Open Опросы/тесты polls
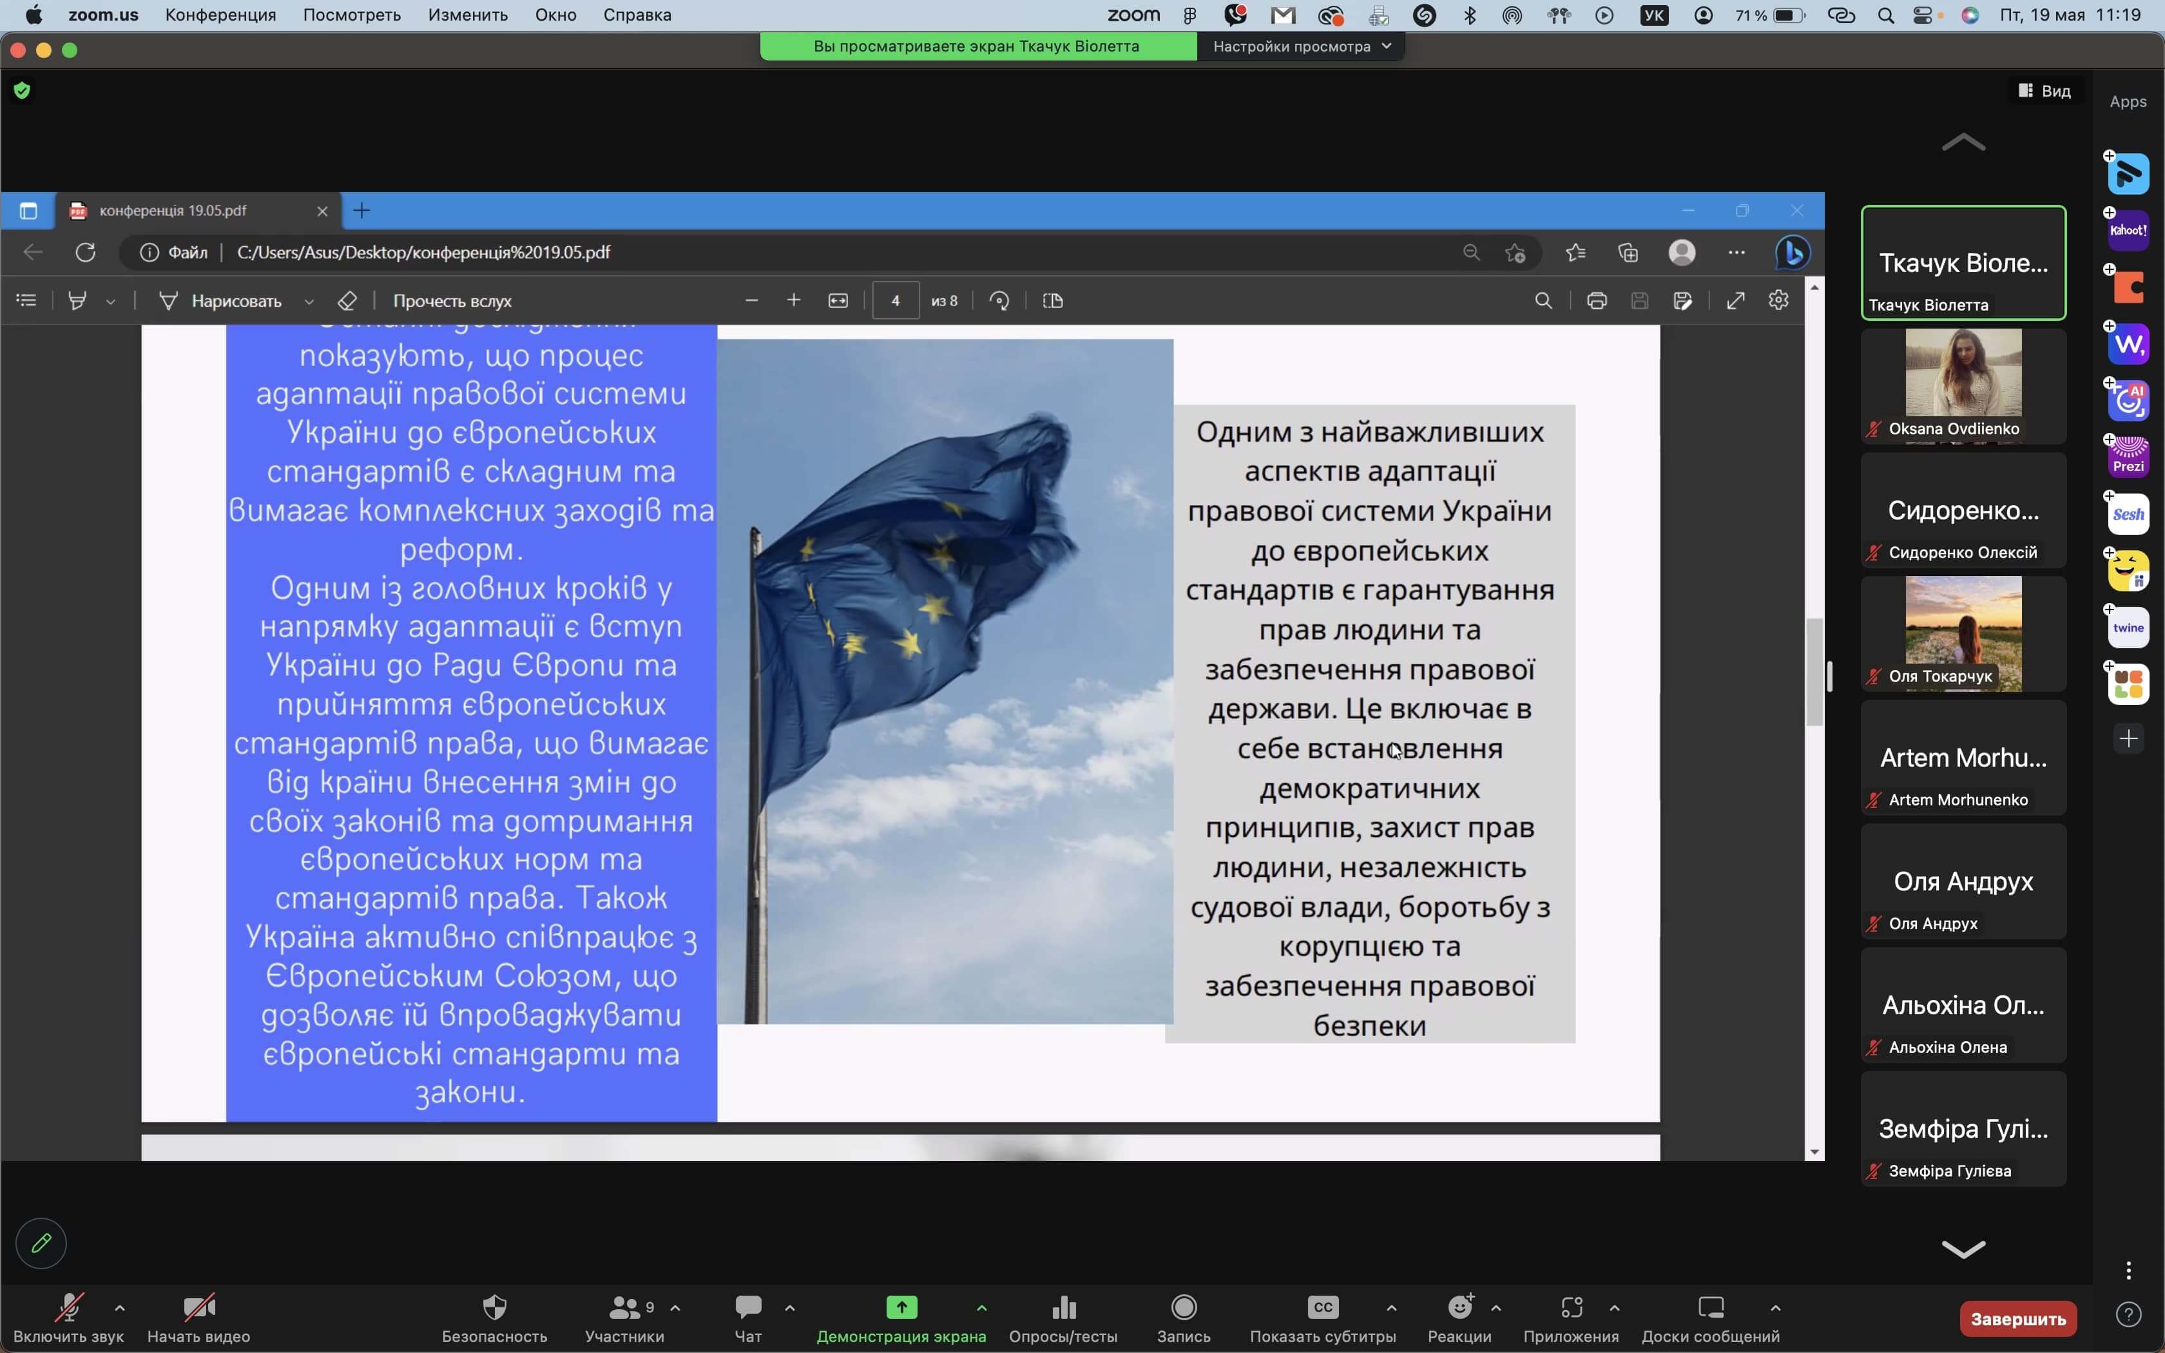This screenshot has height=1353, width=2165. [1063, 1318]
